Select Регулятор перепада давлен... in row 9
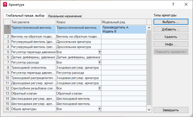This screenshot has width=193, height=117. pyautogui.click(x=33, y=73)
